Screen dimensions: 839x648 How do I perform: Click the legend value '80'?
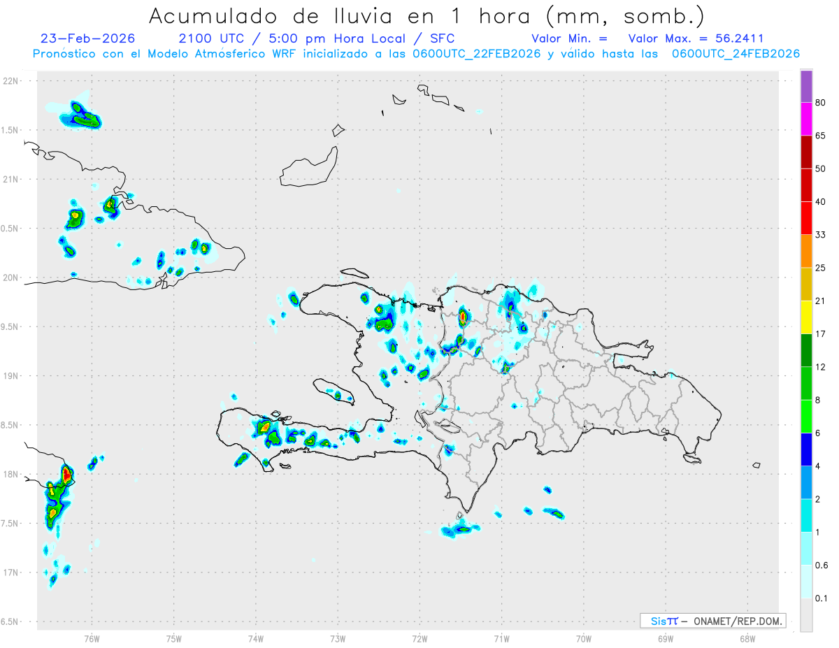coord(821,103)
